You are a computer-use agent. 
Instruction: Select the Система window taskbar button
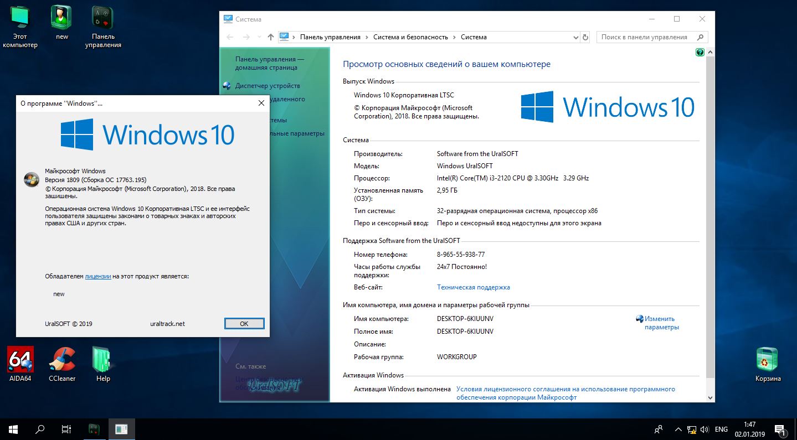(121, 429)
